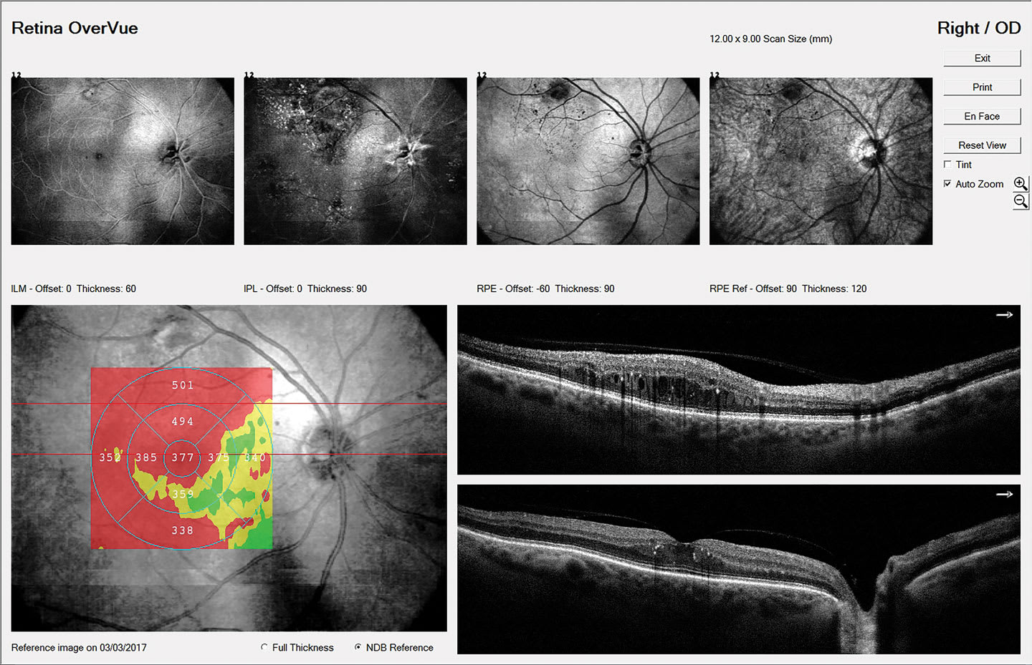Click the inferior outer thickness value 338

pos(183,530)
